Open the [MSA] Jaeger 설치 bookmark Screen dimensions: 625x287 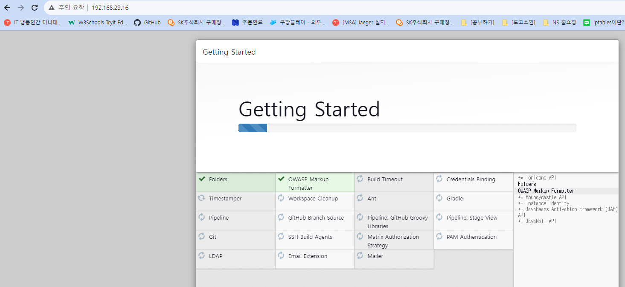tap(360, 23)
